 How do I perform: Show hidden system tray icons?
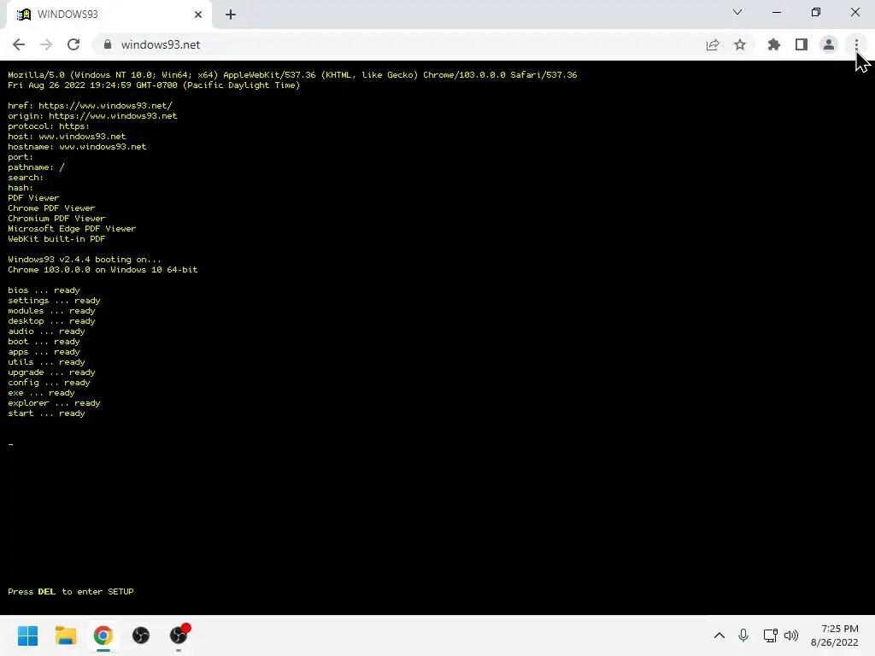click(719, 635)
